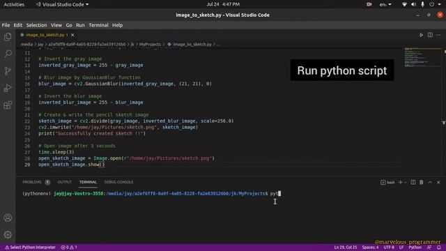Screen dimensions: 446x251
Task: Open the Terminal menu
Action: point(98,25)
